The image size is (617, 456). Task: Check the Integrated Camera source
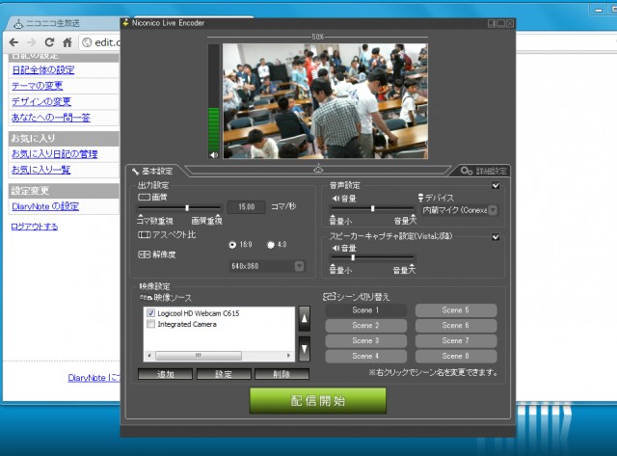150,324
